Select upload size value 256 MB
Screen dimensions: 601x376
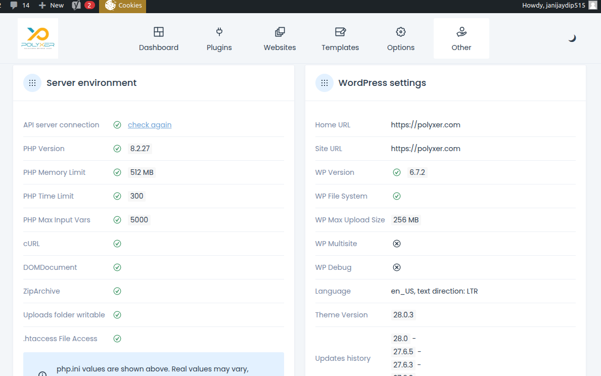tap(406, 220)
